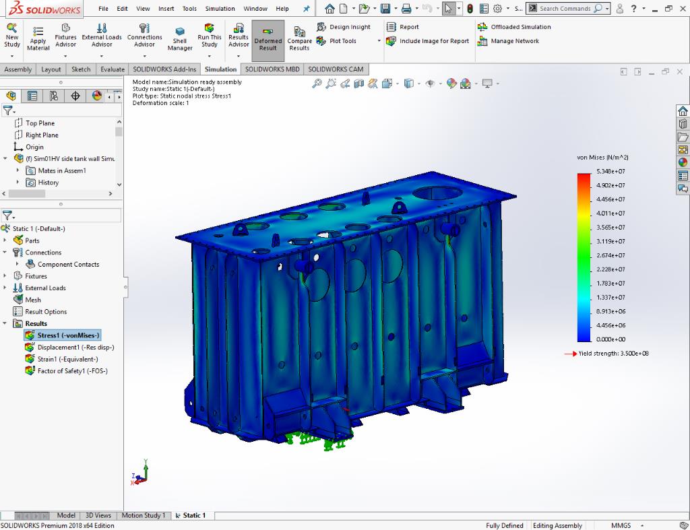Expand the Fixtures tree node
Viewport: 690px width, 530px height.
click(x=6, y=276)
